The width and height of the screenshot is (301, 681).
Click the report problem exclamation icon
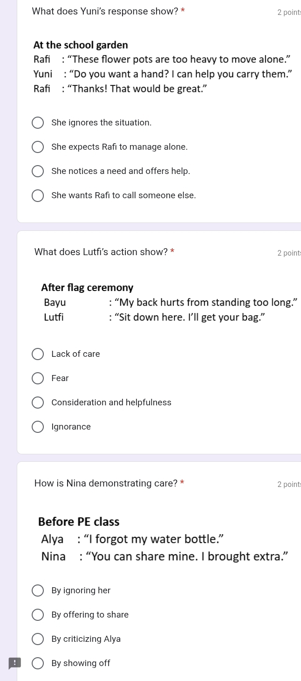pos(15,663)
